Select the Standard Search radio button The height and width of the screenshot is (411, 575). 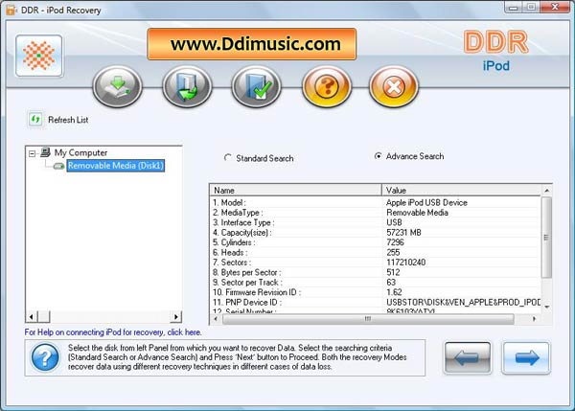coord(228,158)
